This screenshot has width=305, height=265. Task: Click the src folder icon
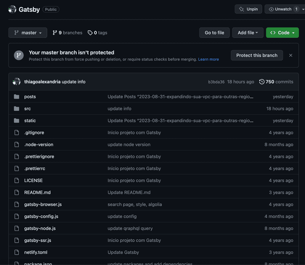[16, 109]
